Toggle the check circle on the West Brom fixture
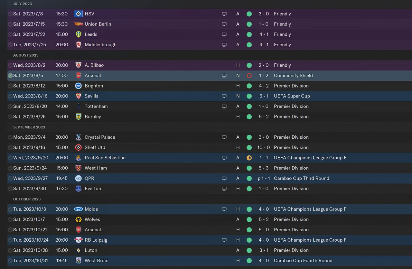412x269 pixels. coord(10,261)
